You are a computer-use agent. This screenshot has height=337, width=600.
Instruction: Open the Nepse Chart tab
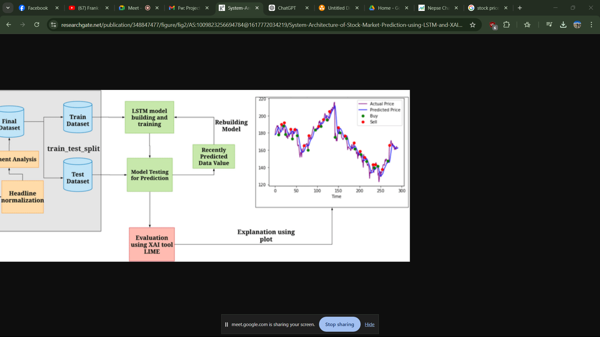point(437,8)
